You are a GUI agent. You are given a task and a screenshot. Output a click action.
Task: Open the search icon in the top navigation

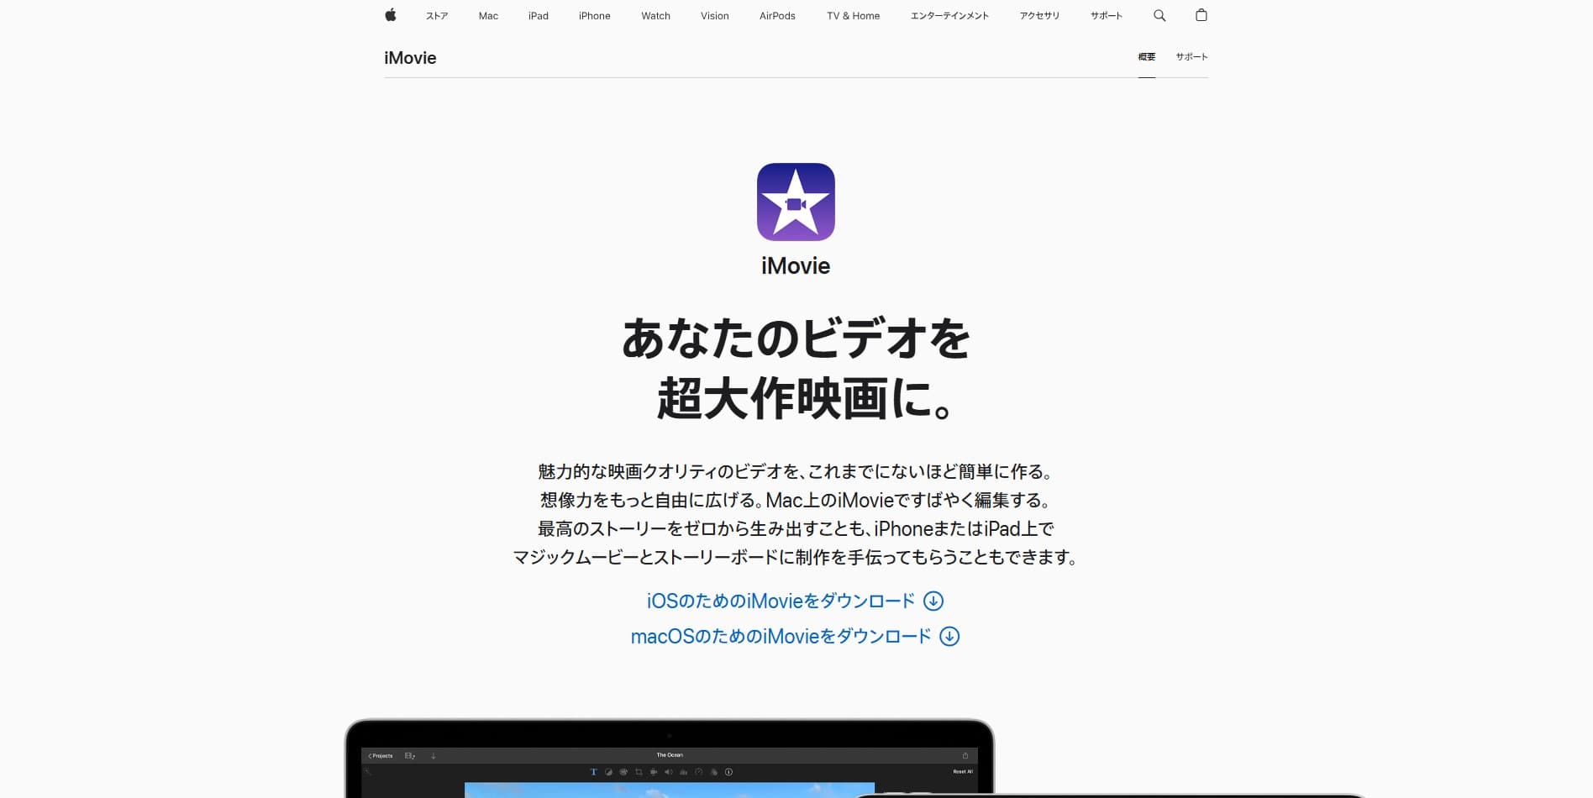pos(1159,15)
